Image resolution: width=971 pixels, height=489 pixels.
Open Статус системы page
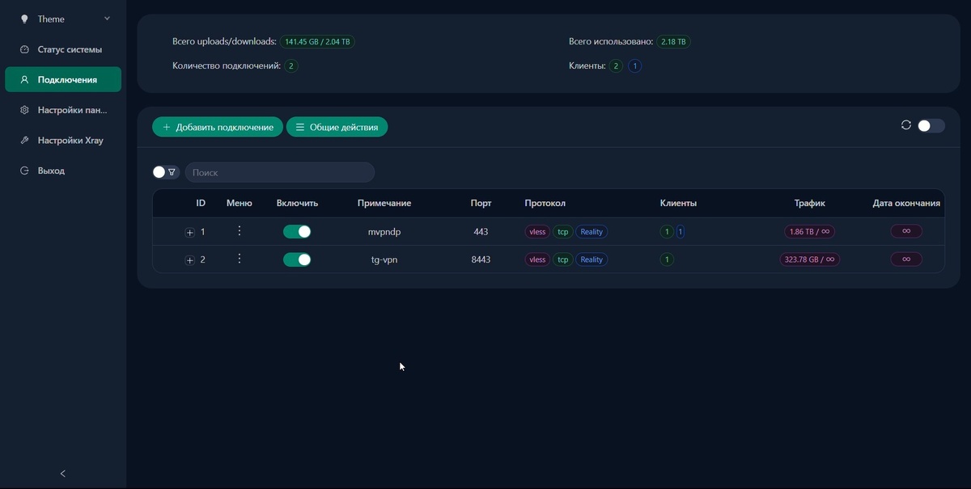point(63,49)
